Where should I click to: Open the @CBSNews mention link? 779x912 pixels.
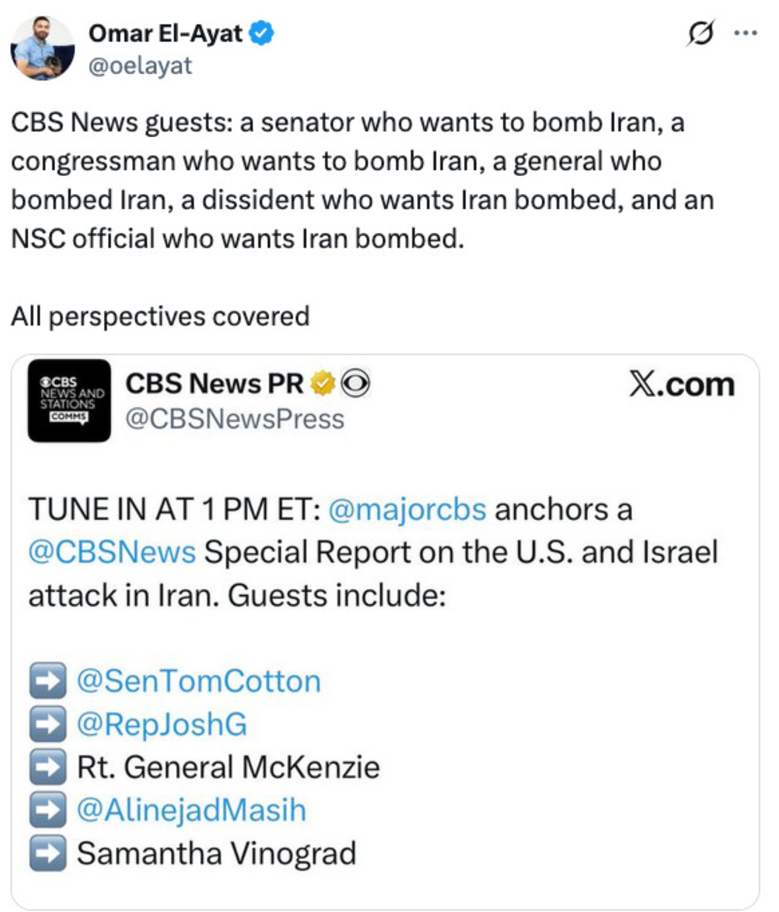coord(112,552)
